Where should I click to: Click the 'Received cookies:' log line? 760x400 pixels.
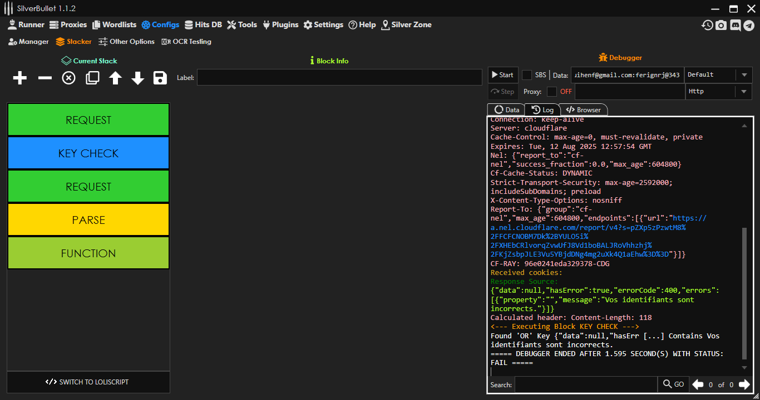526,272
